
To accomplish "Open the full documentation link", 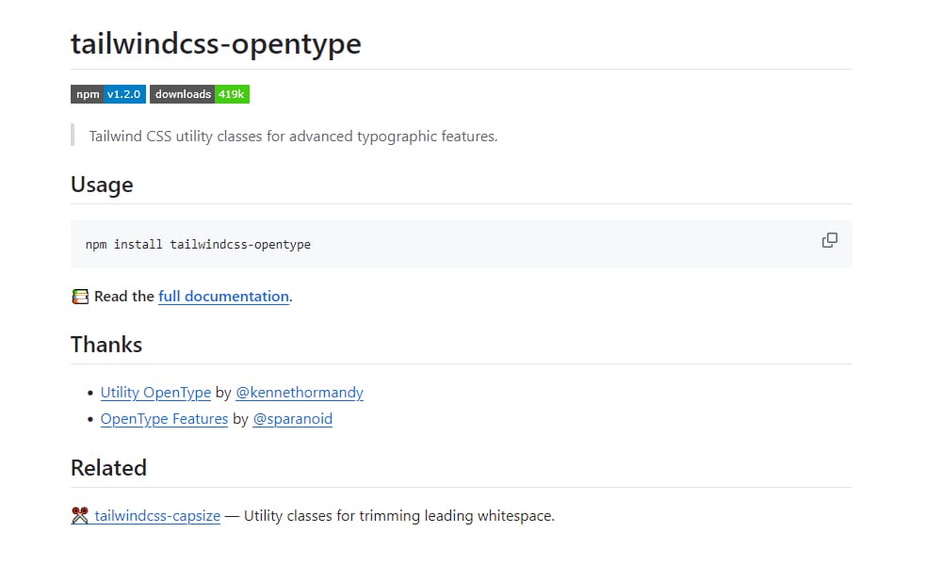I will pyautogui.click(x=223, y=296).
